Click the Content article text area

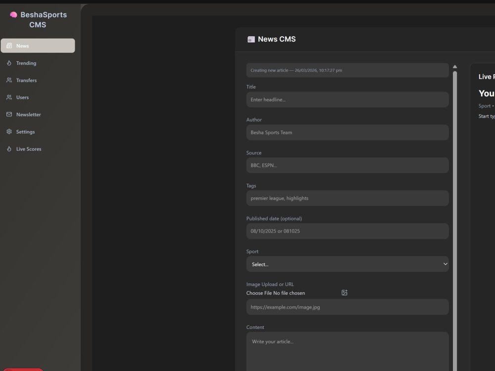tap(347, 351)
